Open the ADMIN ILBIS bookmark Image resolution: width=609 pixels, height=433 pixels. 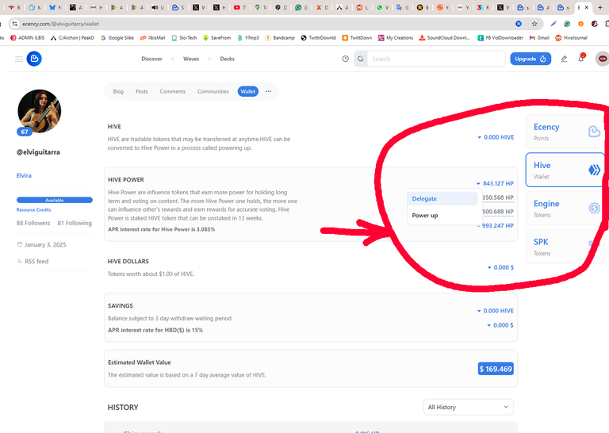coord(28,37)
